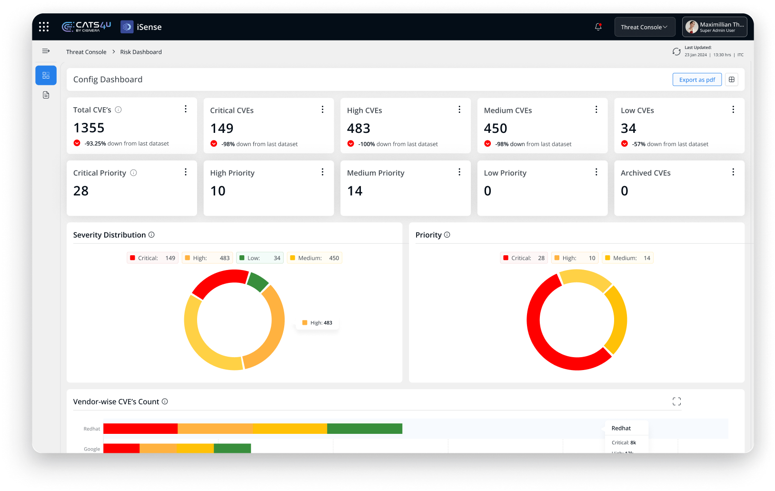Click the grid layout icon beside Export

[732, 80]
